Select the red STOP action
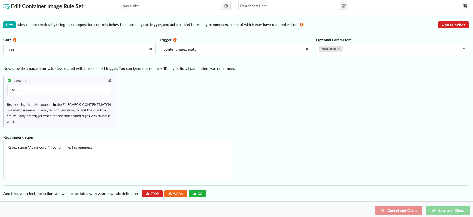The image size is (473, 217). click(152, 194)
